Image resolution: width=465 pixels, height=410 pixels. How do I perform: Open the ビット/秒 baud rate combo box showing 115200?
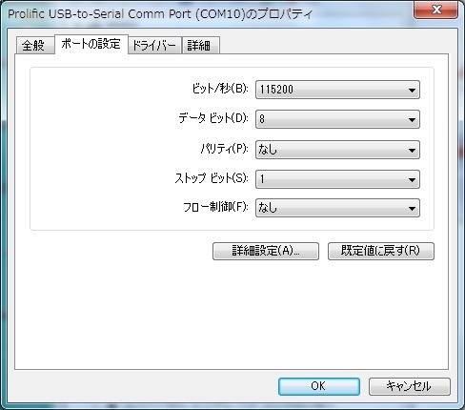[337, 90]
